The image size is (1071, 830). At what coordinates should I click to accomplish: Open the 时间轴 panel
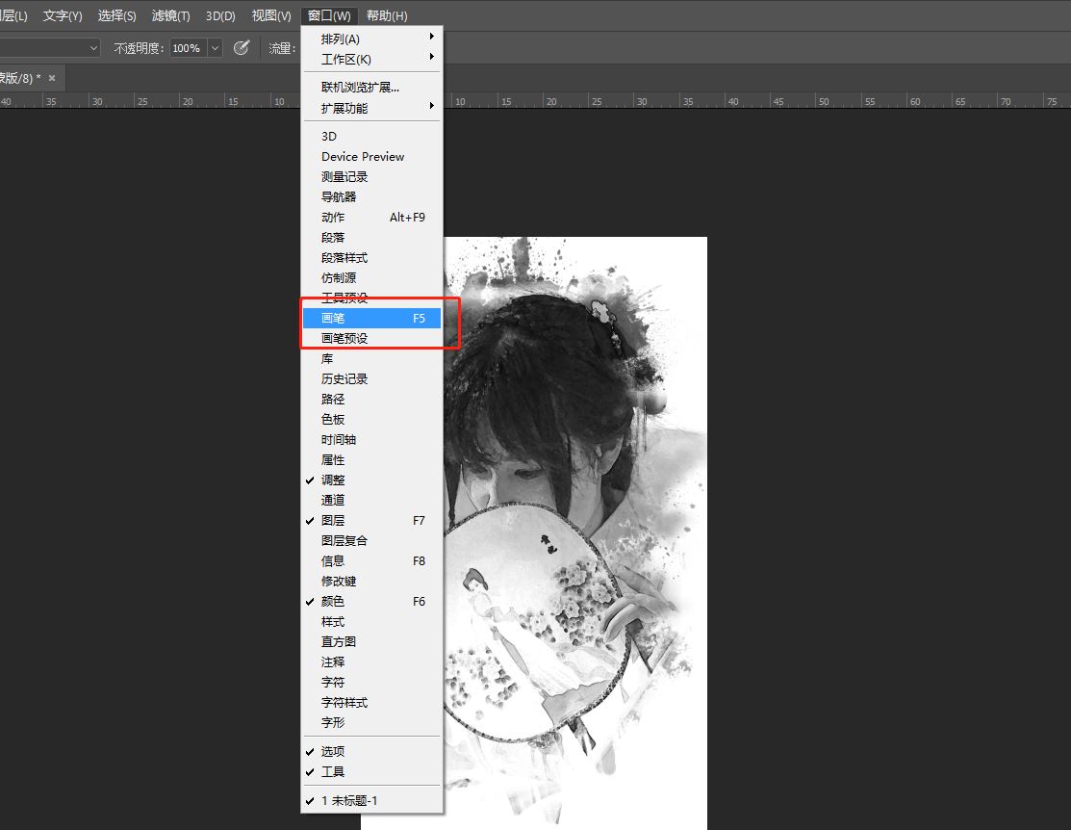coord(371,440)
